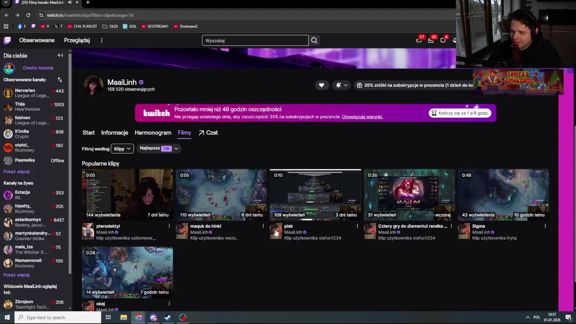Image resolution: width=576 pixels, height=324 pixels.
Task: Open K1m6a channel in sidebar
Action: pos(34,134)
